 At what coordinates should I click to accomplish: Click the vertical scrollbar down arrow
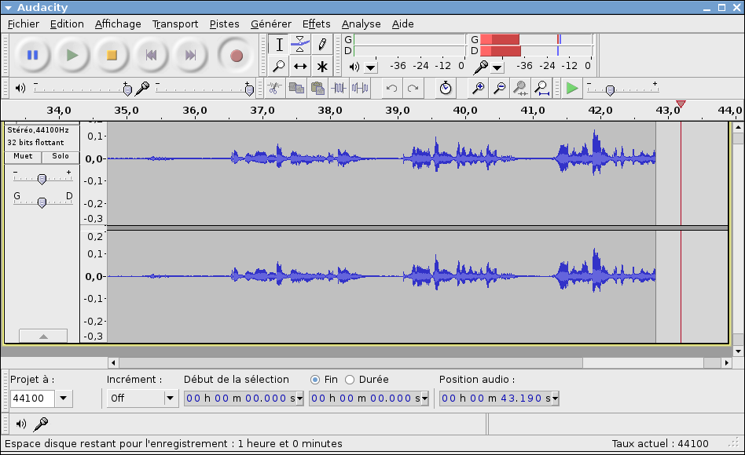[738, 351]
